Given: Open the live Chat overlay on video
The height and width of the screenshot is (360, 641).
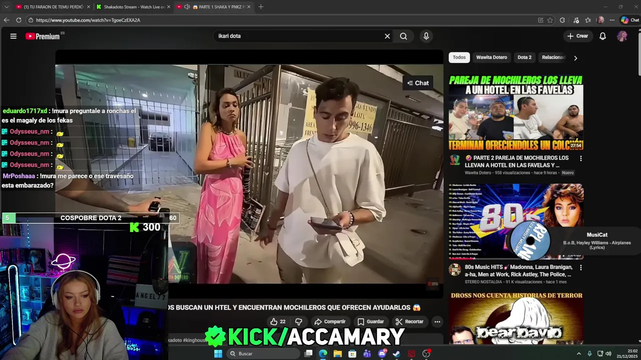Looking at the screenshot, I should point(418,83).
